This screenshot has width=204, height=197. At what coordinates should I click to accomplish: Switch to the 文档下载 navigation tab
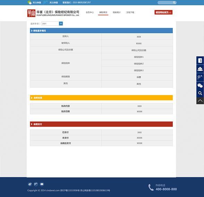130,12
